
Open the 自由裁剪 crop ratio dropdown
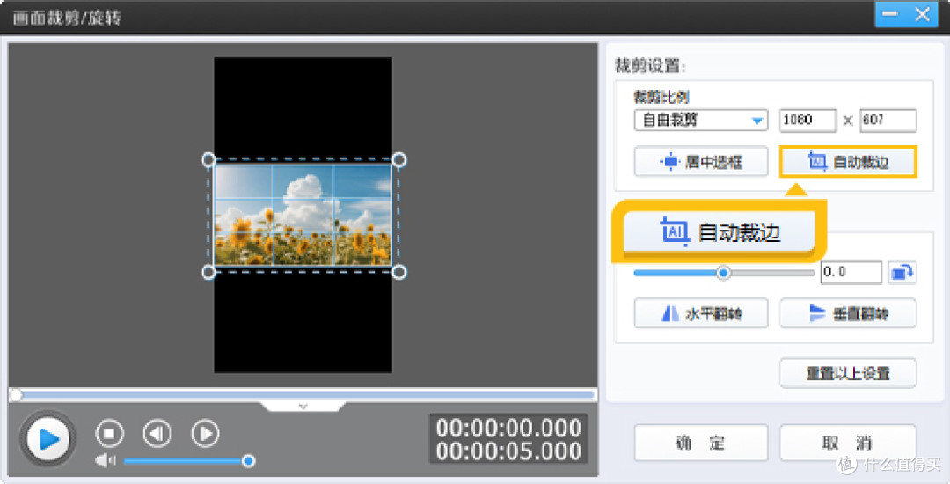click(701, 120)
